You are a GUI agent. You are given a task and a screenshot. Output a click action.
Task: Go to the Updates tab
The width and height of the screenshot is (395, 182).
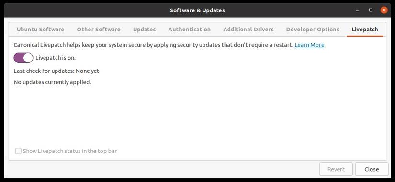point(144,30)
